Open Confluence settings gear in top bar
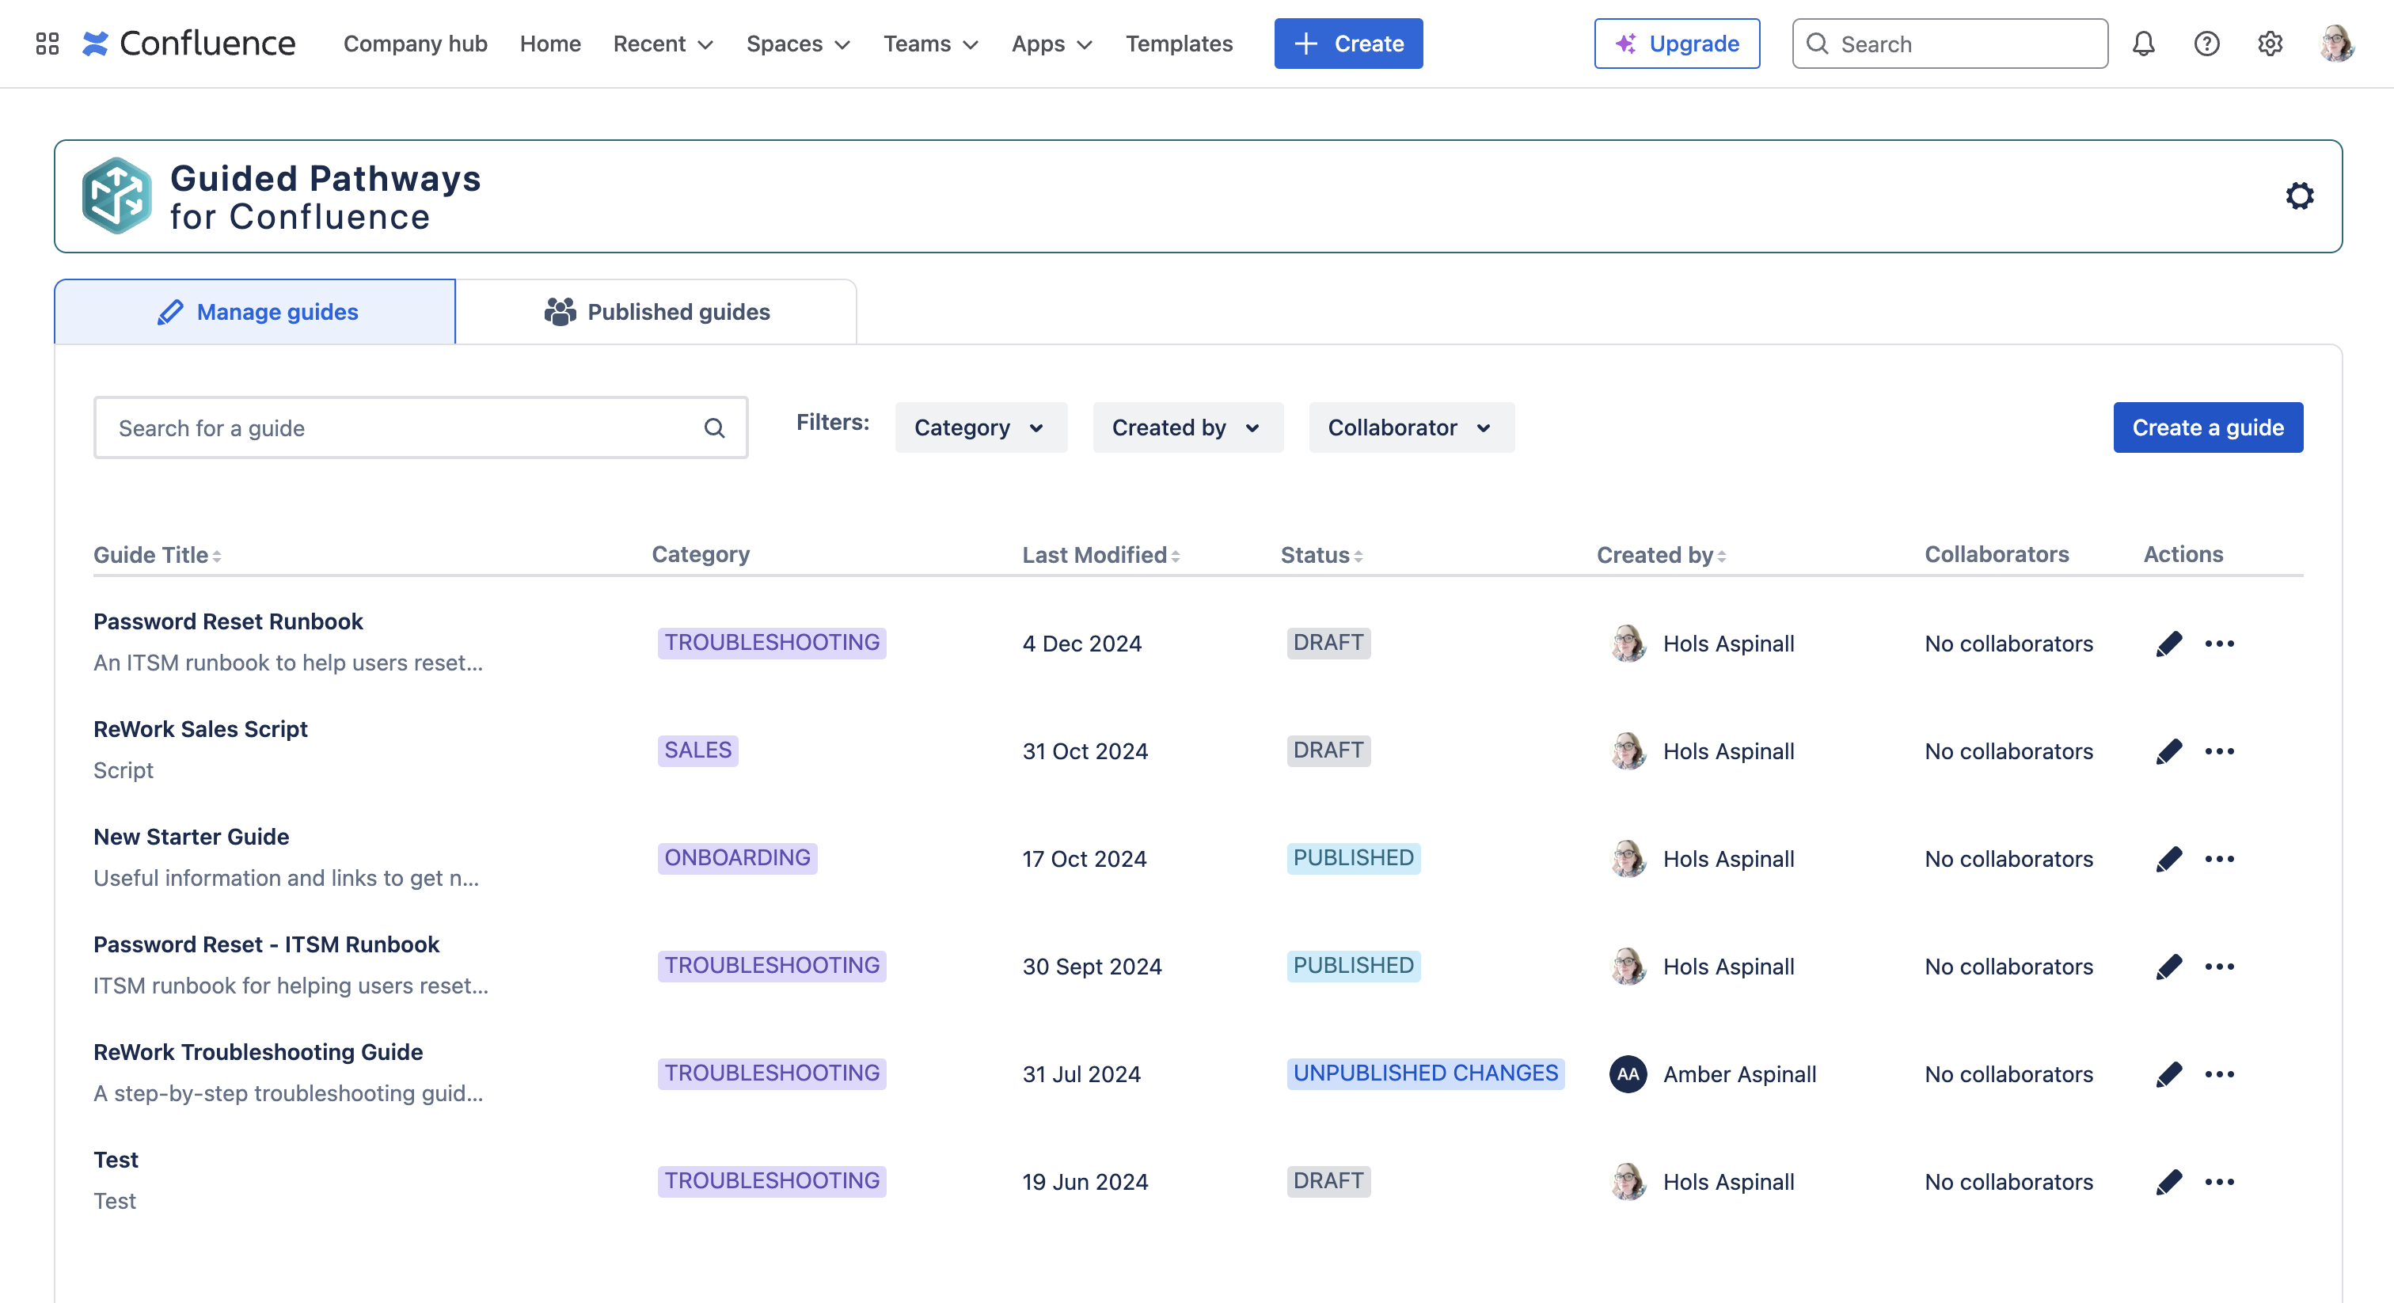 pos(2270,44)
